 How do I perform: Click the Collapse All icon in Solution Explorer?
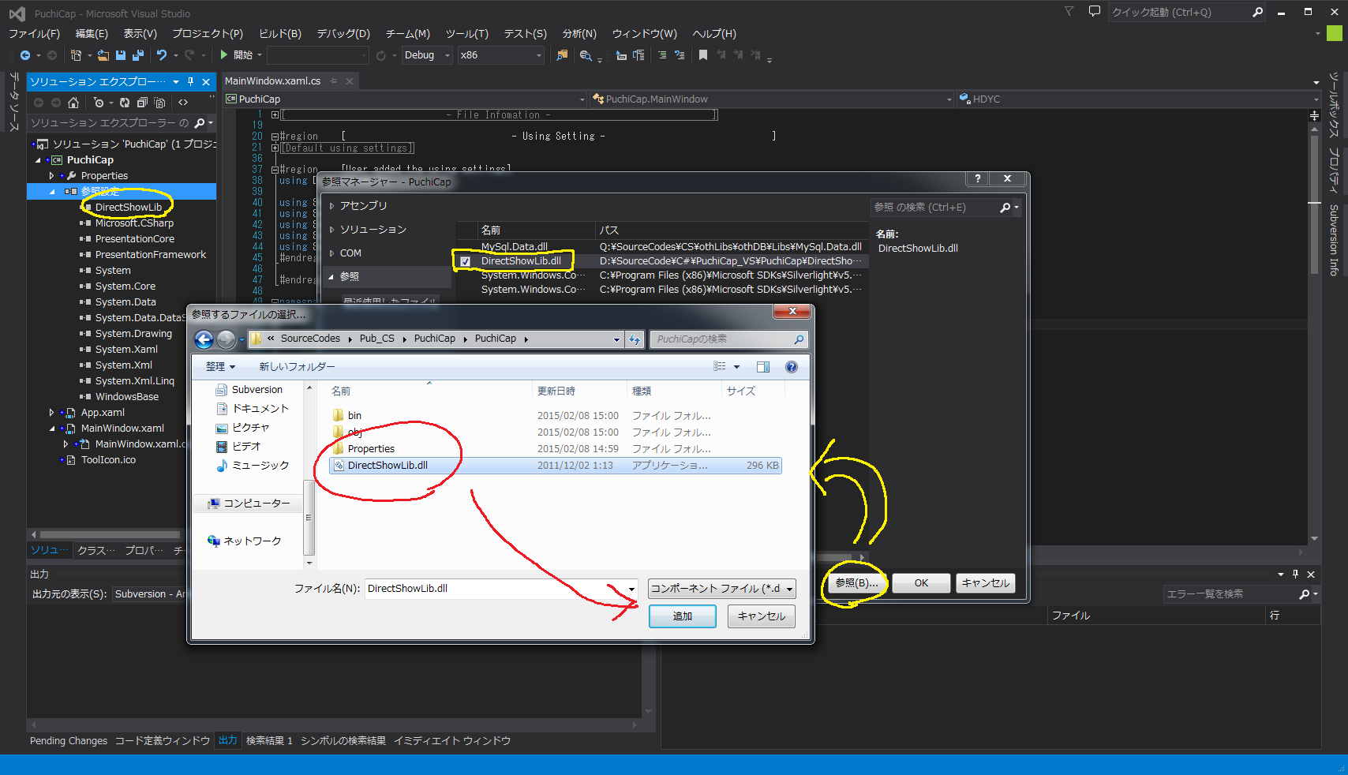(142, 103)
